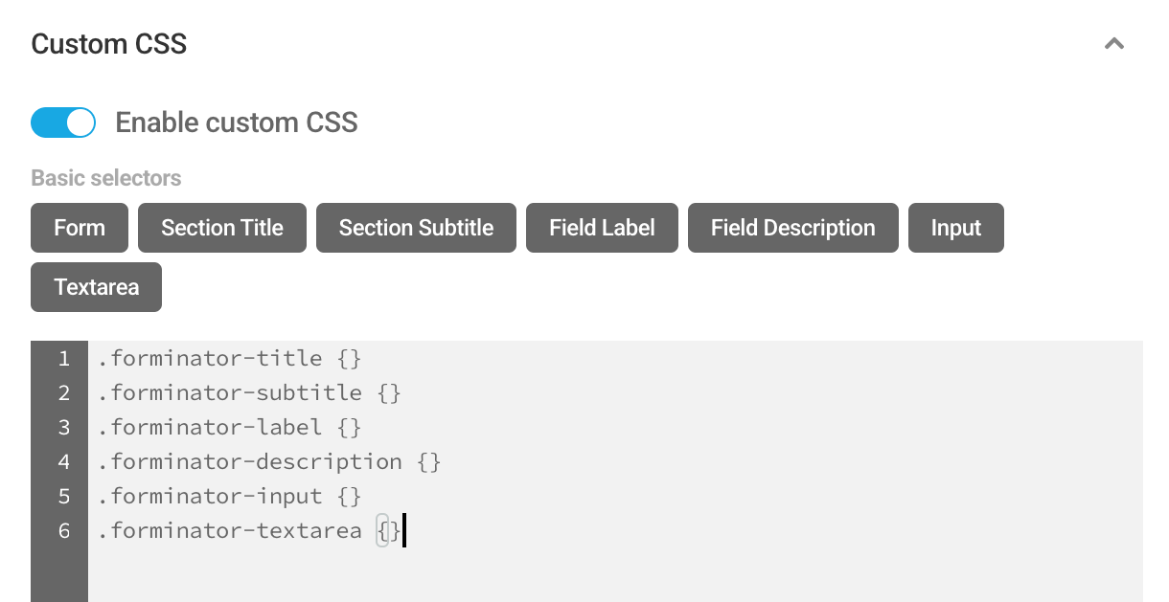Screen dimensions: 1169x602
Task: Insert the Section Title selector
Action: 221,228
